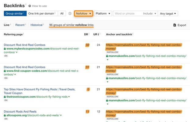Open the www.find-coupon-codes.com referring URL
Screen dimensions: 190x122
click(x=41, y=73)
